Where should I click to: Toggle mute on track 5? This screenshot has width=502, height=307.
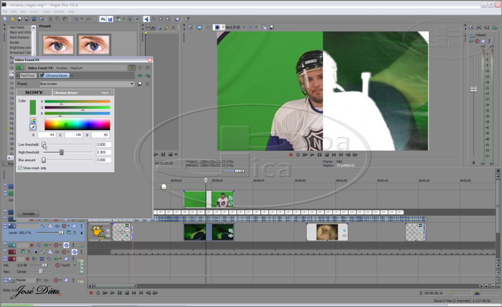pos(74,226)
